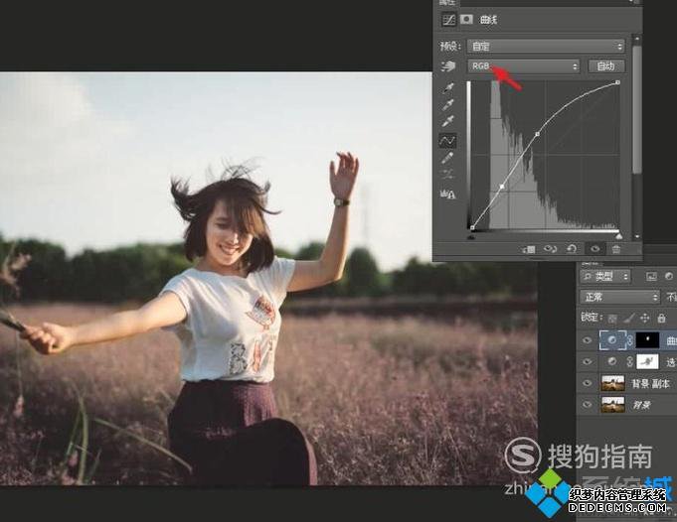Hide the 背景 副本 layer
677x522 pixels.
click(587, 383)
